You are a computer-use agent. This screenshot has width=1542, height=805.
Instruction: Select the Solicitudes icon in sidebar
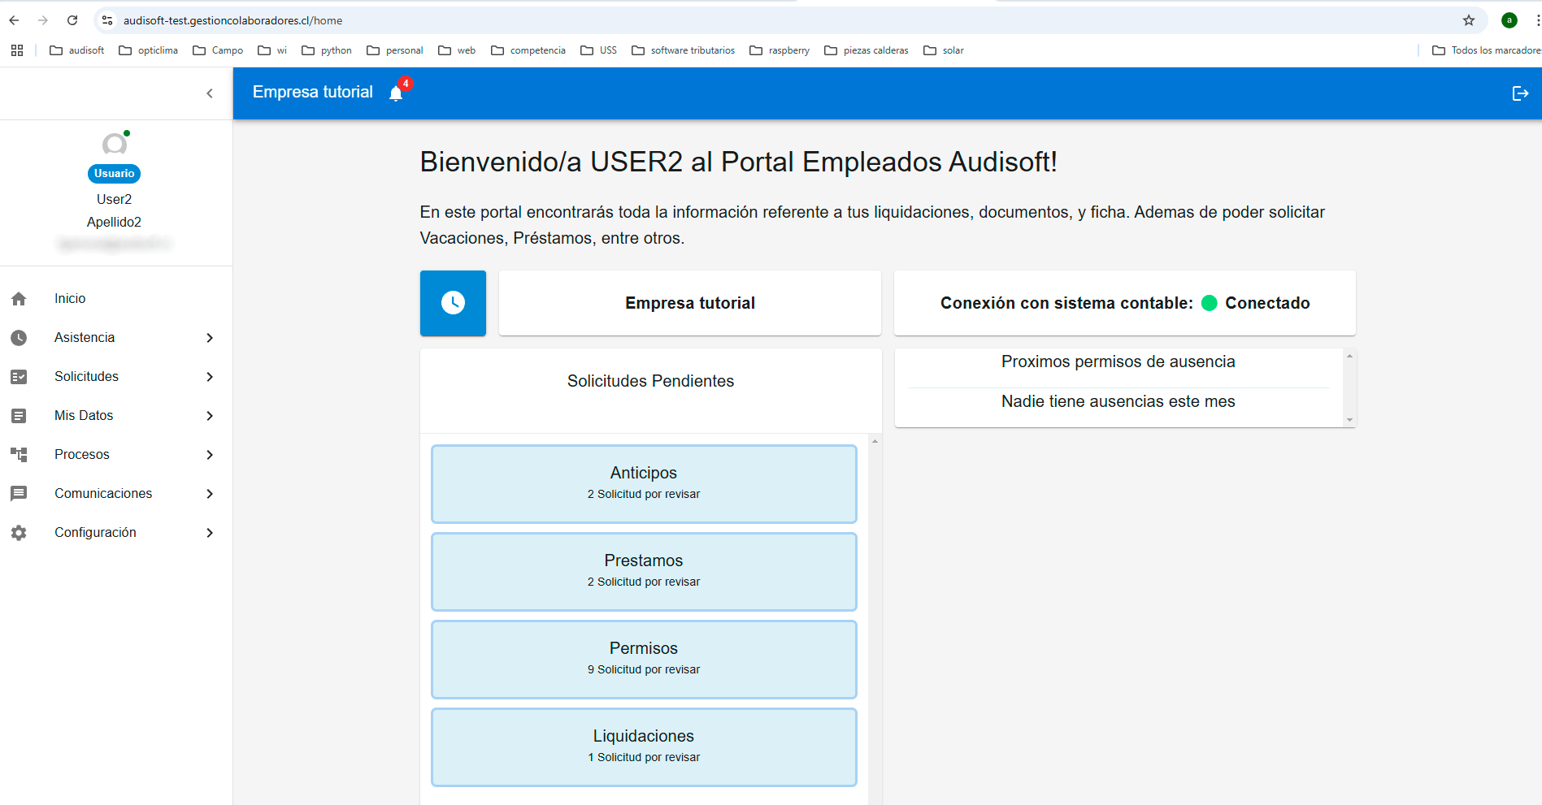(20, 376)
